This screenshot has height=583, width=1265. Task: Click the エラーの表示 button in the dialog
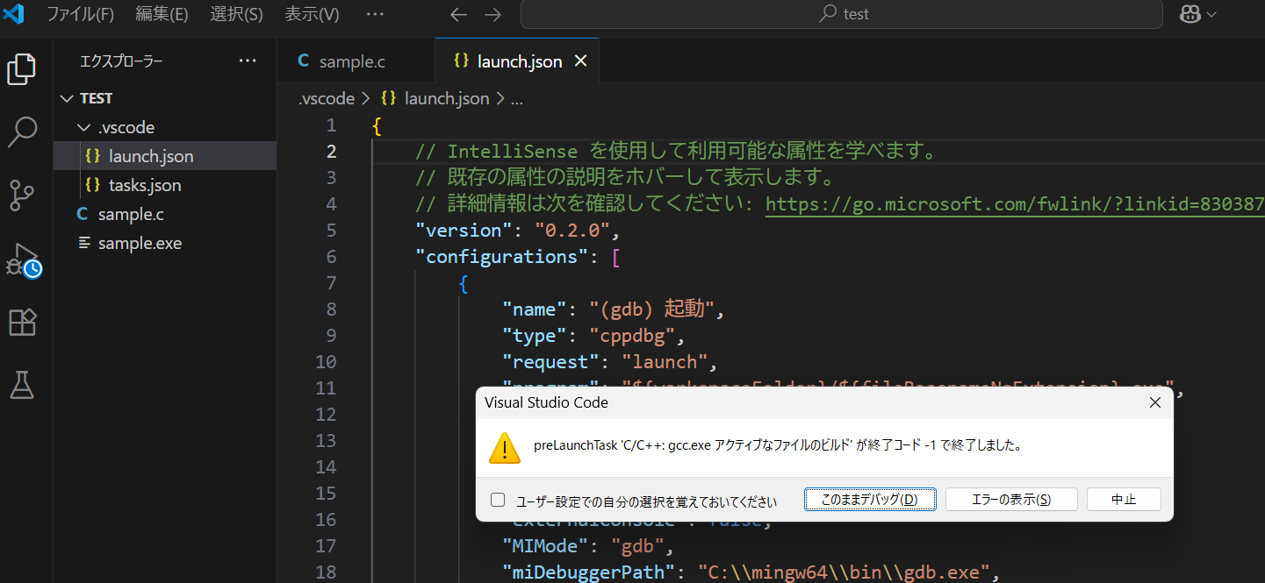coord(1010,499)
